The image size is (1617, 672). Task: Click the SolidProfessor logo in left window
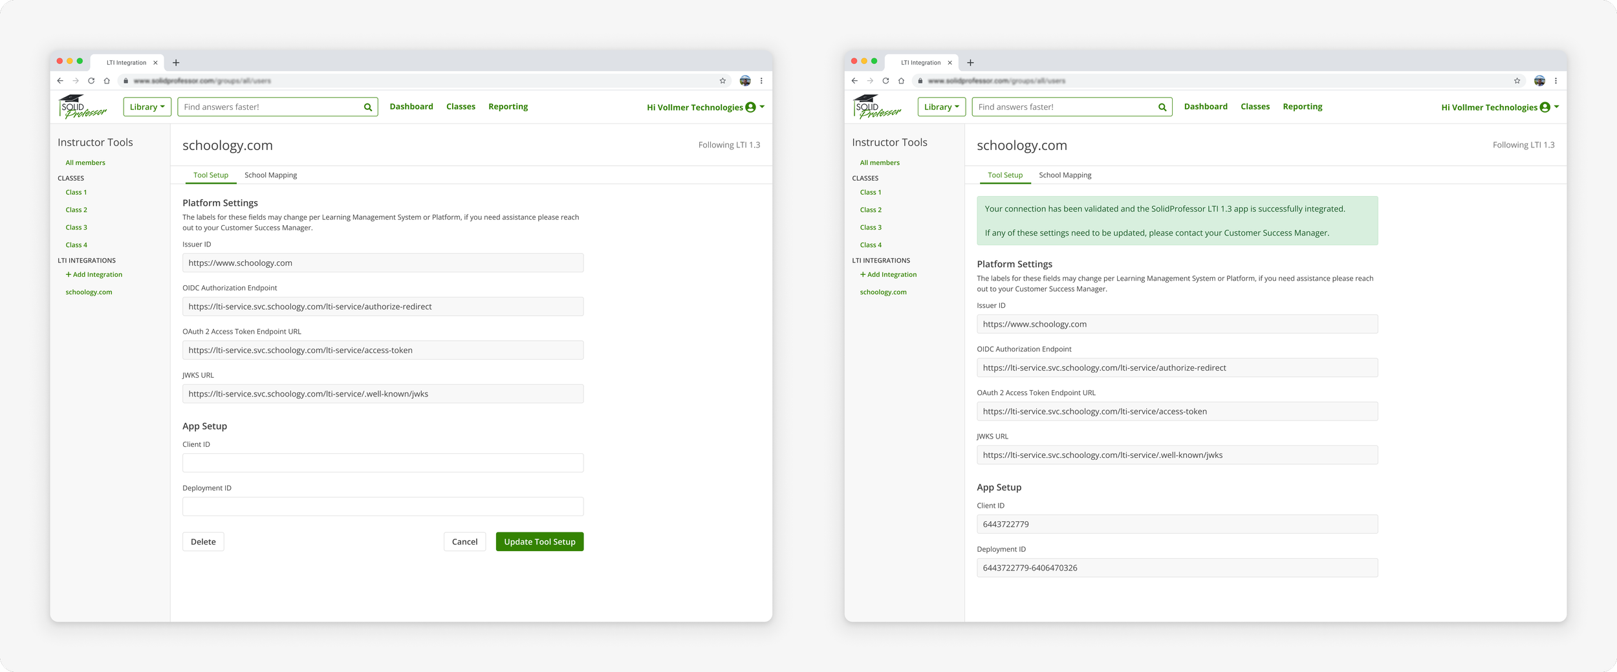(x=82, y=107)
